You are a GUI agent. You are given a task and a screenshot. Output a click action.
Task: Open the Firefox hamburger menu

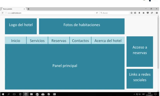(x=157, y=13)
